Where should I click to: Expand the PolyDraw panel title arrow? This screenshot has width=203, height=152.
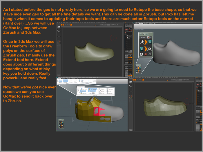click(x=98, y=95)
